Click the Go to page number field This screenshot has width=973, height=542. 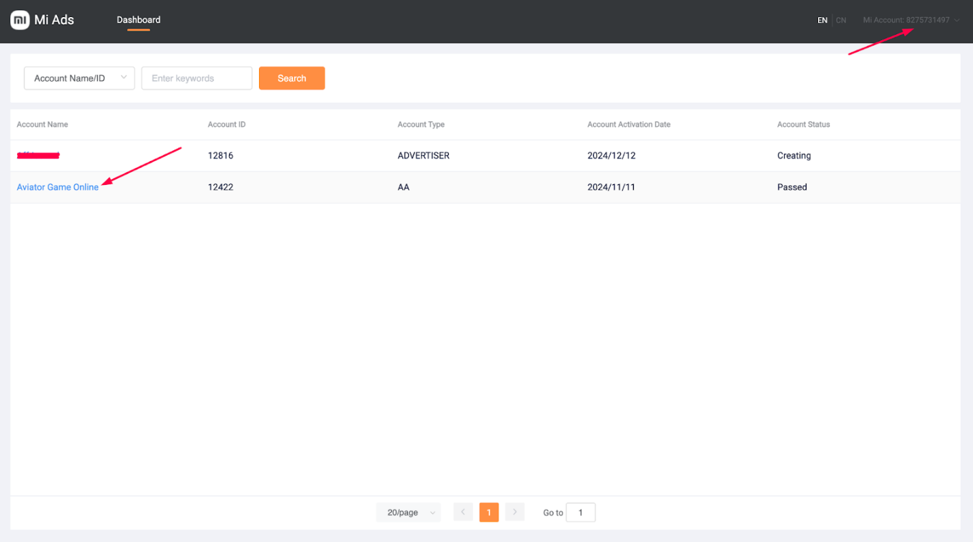[580, 512]
